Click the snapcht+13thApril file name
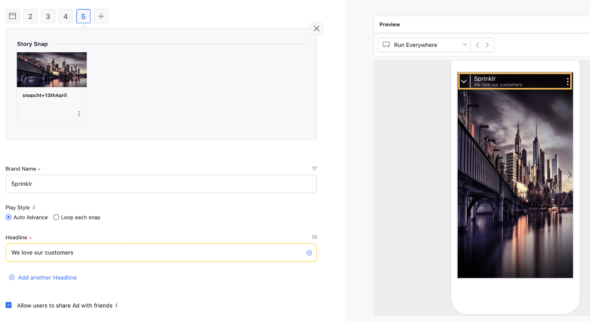The height and width of the screenshot is (321, 590). coord(45,95)
